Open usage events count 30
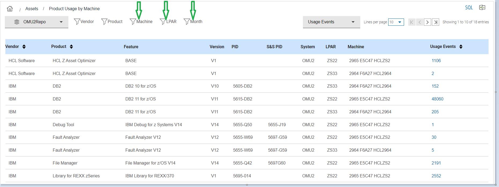499x187 pixels. click(434, 137)
